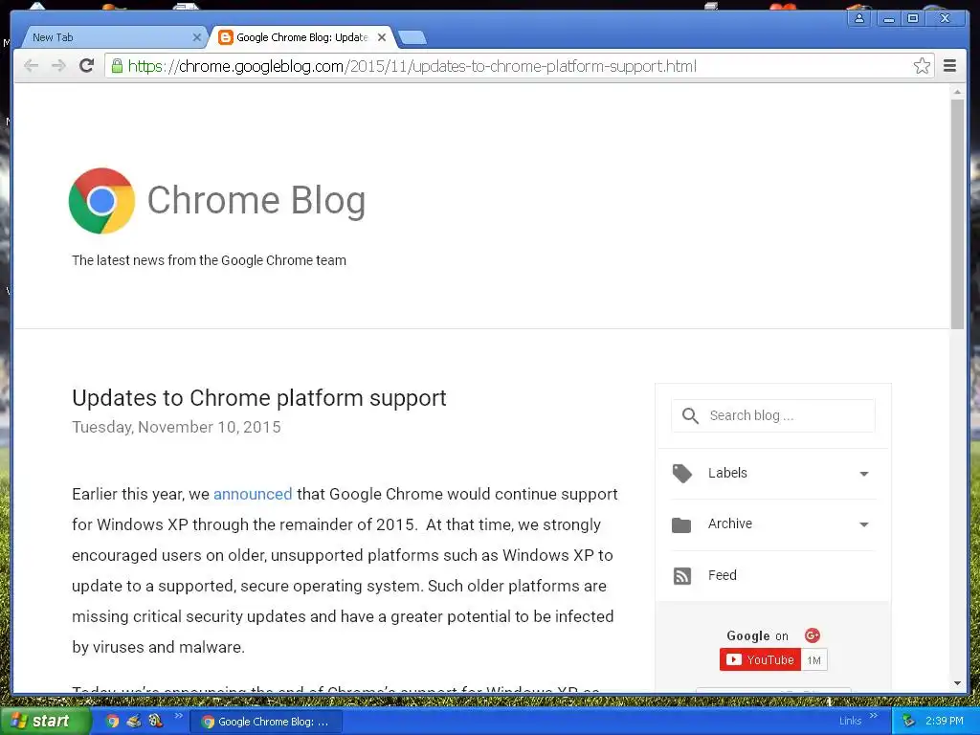This screenshot has height=735, width=980.
Task: Open the Windows start menu
Action: point(44,722)
